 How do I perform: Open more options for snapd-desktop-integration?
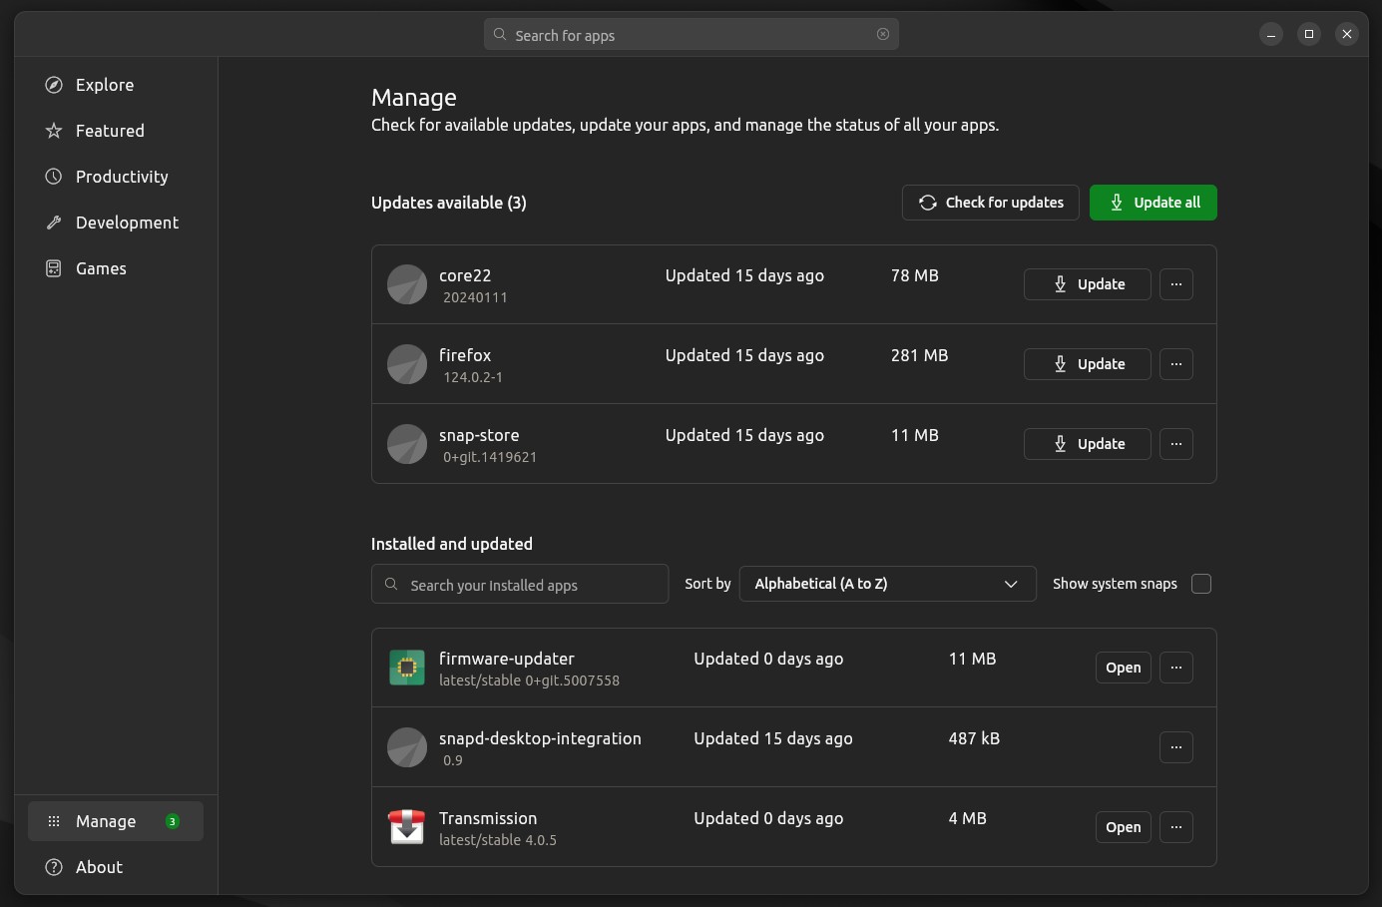[x=1176, y=747]
